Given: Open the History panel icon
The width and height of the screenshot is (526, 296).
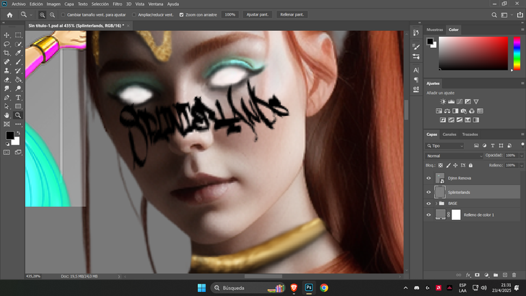Looking at the screenshot, I should coord(416,33).
